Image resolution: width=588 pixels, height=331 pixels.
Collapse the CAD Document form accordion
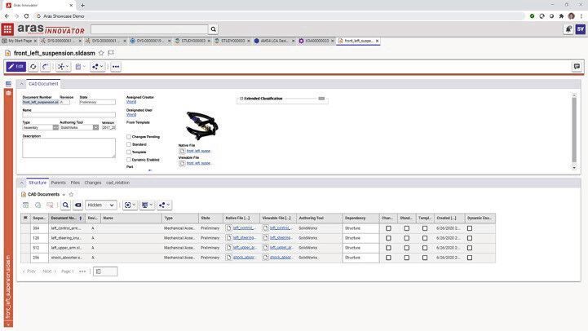coord(22,84)
